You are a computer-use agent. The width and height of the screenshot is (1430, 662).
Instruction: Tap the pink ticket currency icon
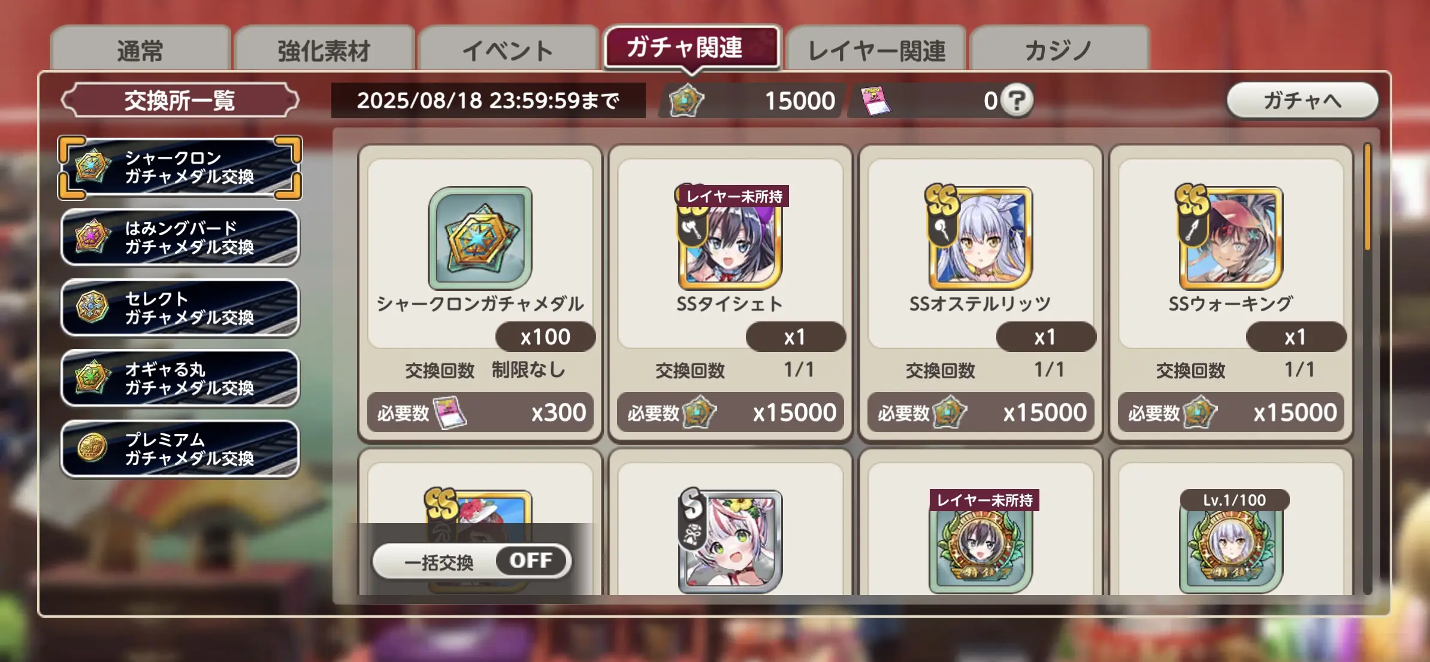click(876, 101)
